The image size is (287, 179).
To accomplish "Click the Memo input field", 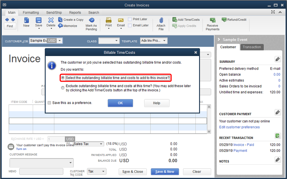I will (x=41, y=172).
